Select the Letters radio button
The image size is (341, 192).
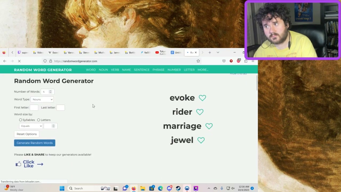39,120
